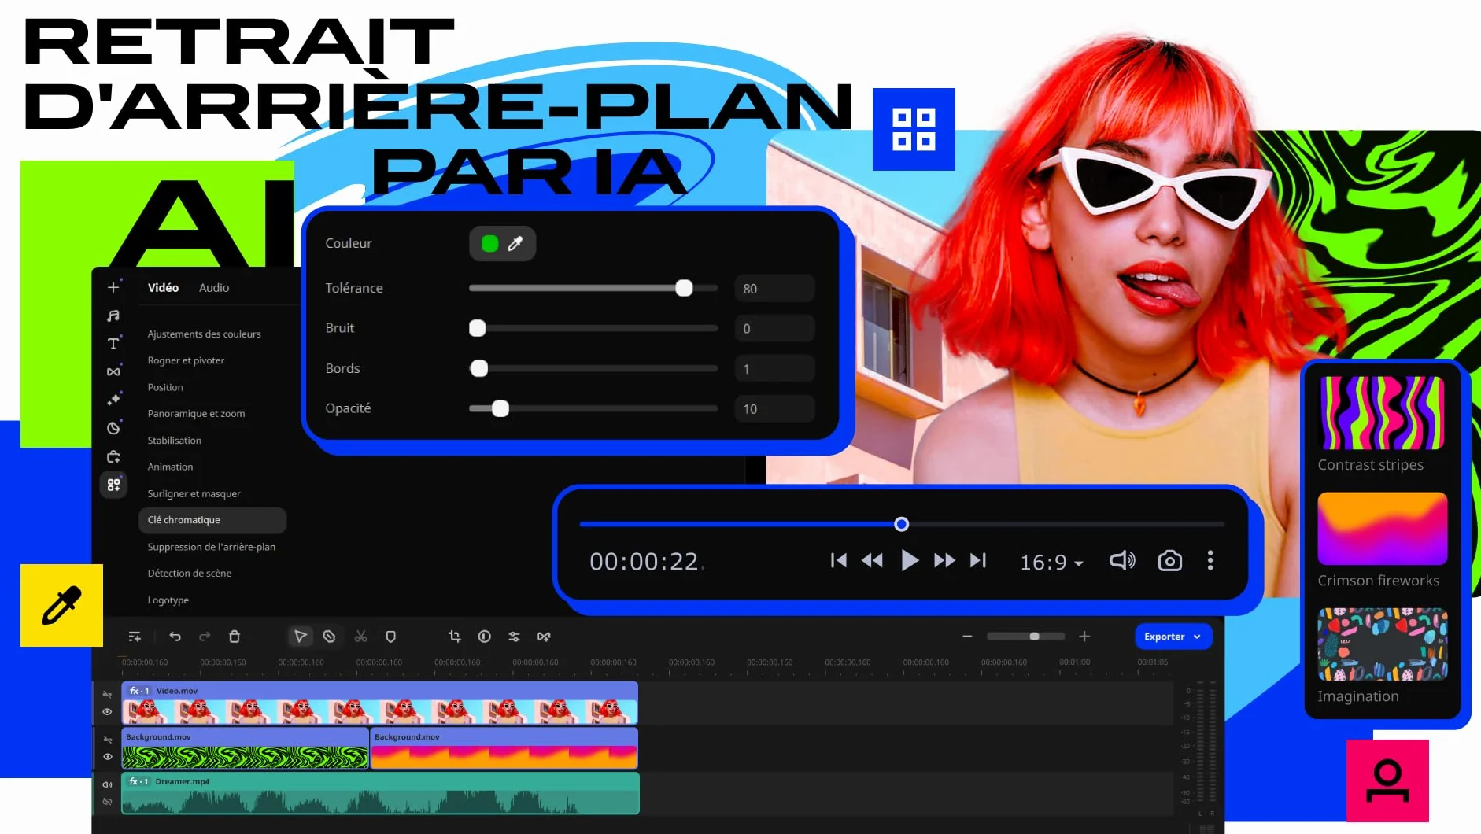Select Panoramique et zoom
Screen dimensions: 1481x834
(196, 414)
